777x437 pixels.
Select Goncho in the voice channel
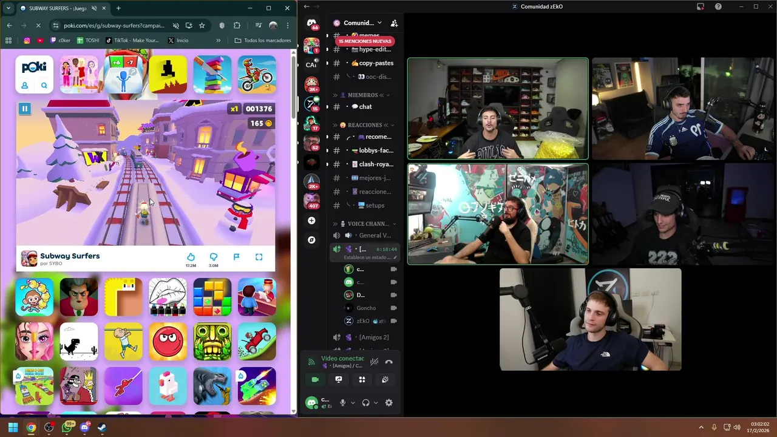[x=370, y=308]
